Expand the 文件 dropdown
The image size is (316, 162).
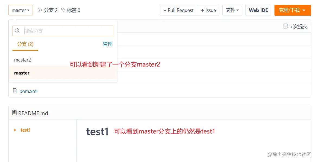(x=232, y=10)
